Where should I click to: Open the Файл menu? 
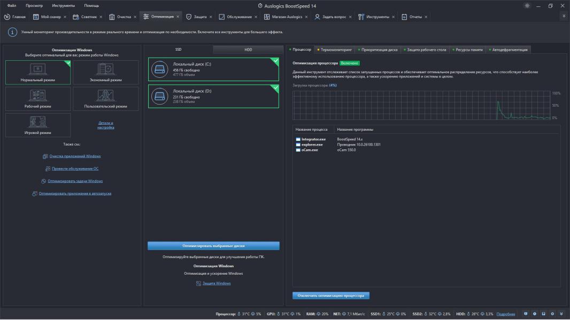(x=12, y=5)
